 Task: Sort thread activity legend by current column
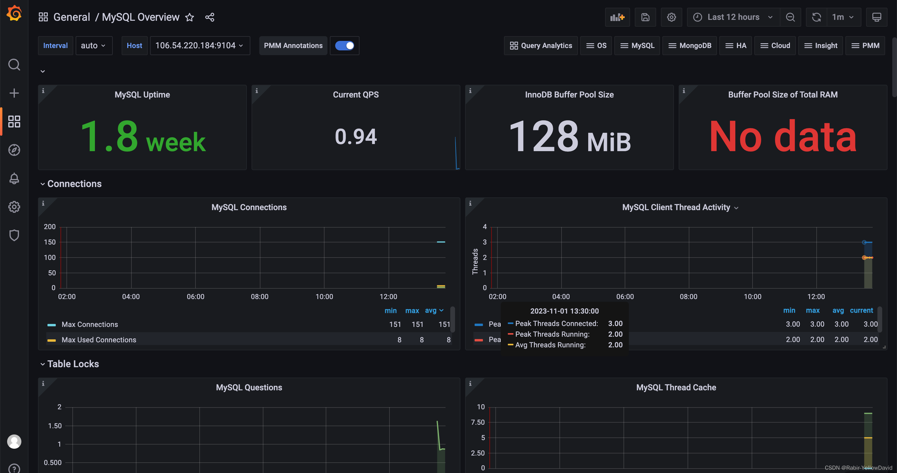point(861,310)
